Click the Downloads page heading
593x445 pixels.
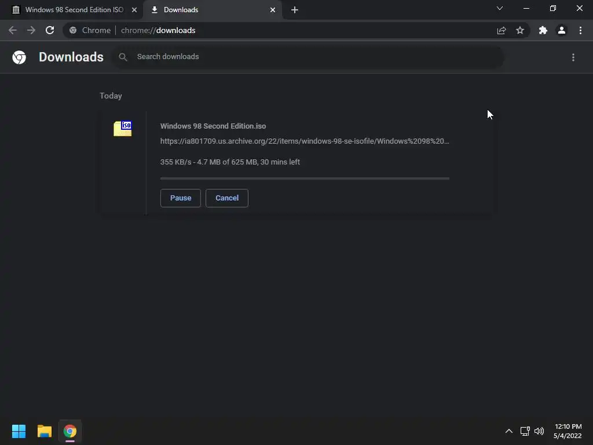tap(71, 57)
